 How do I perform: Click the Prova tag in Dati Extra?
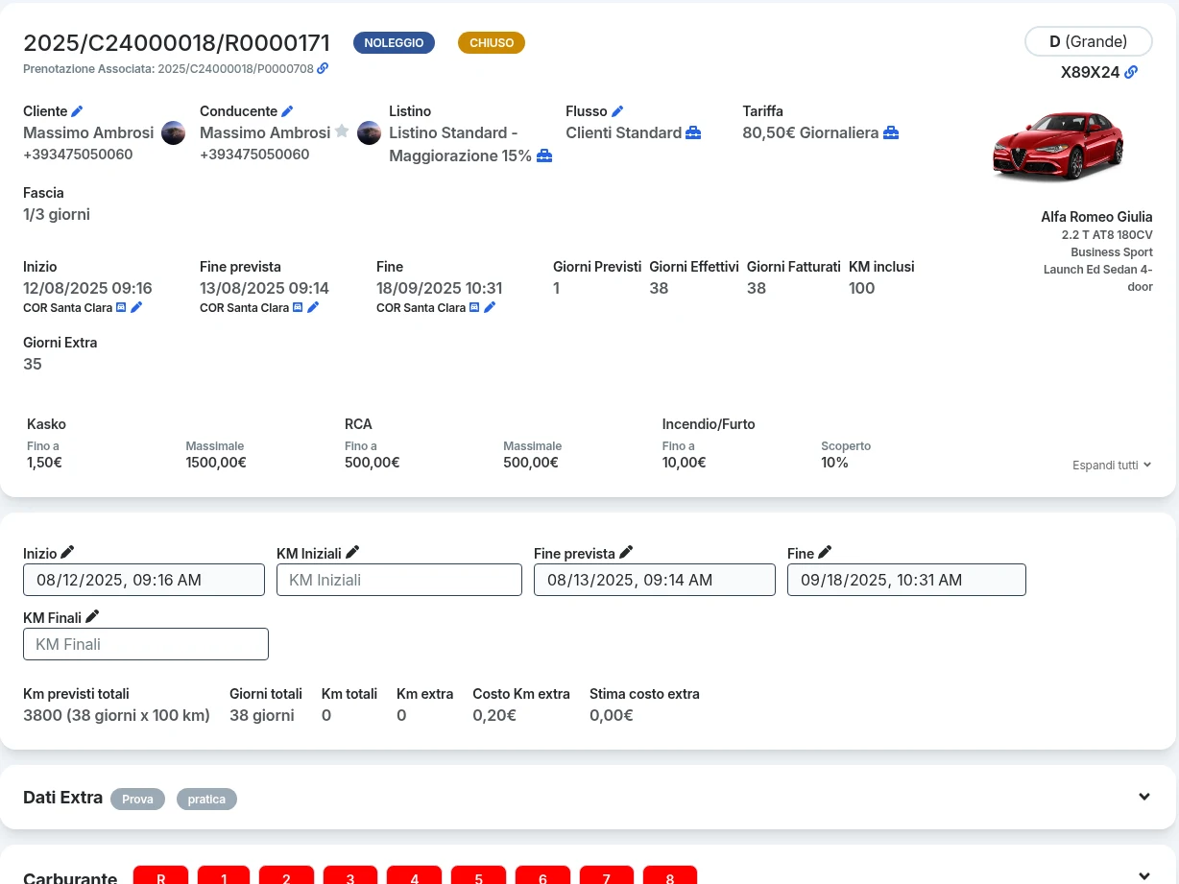[x=137, y=799]
